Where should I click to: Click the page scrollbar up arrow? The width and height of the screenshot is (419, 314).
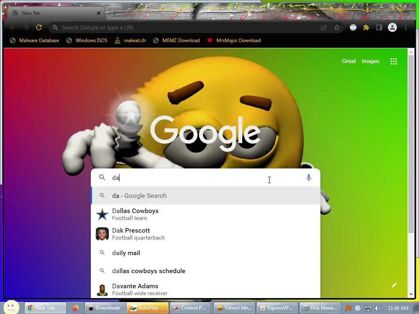[411, 52]
